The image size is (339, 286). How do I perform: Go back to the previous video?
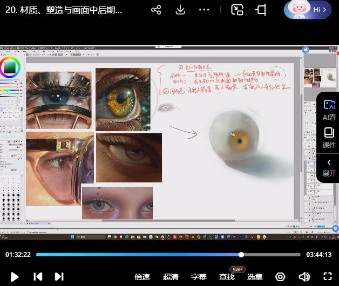point(38,277)
